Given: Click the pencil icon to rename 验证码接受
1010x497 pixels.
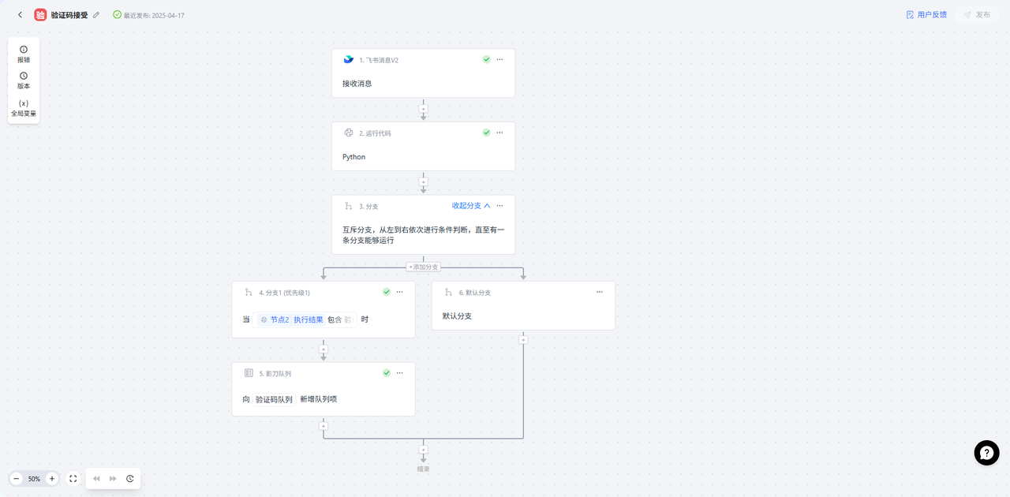Looking at the screenshot, I should pos(96,15).
